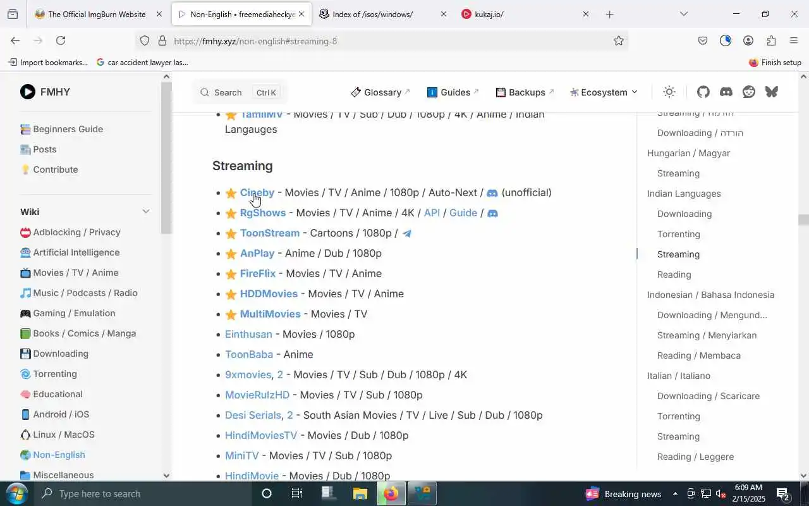Open Torrenting wiki page in sidebar
The width and height of the screenshot is (809, 506).
pos(48,374)
